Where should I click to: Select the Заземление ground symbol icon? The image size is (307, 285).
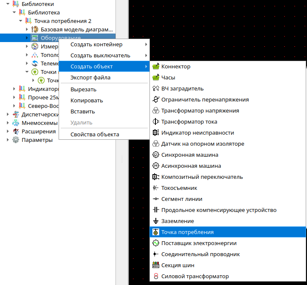pos(156,221)
